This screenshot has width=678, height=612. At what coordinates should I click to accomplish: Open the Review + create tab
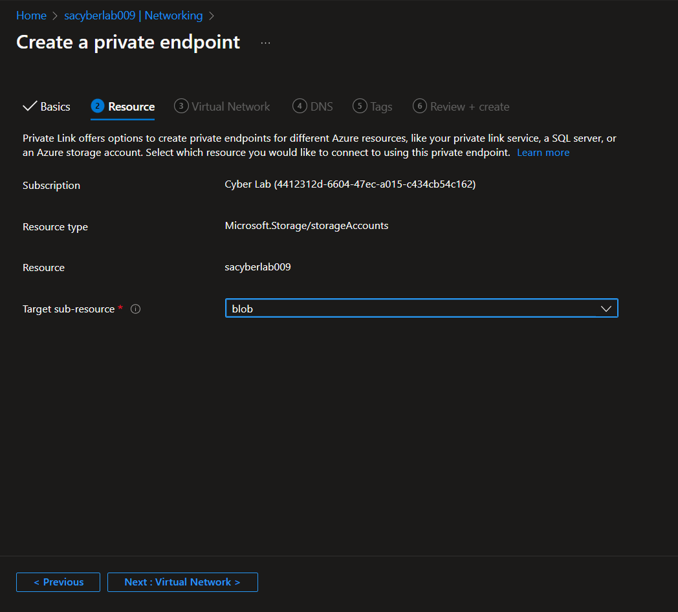coord(461,106)
